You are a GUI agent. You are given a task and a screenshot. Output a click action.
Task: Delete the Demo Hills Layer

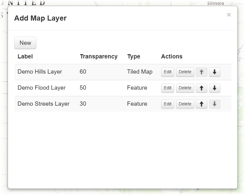point(185,72)
